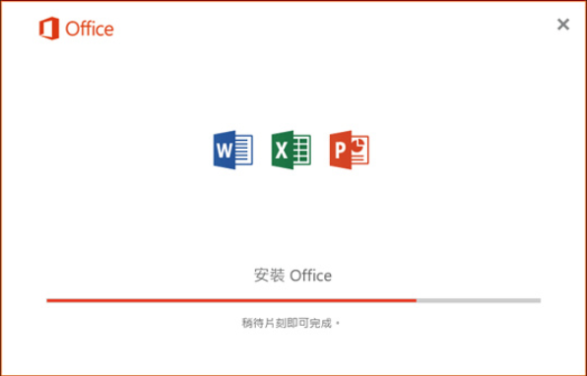Viewport: 587px width, 376px height.
Task: Select the white P letter on PowerPoint icon
Action: pyautogui.click(x=340, y=151)
